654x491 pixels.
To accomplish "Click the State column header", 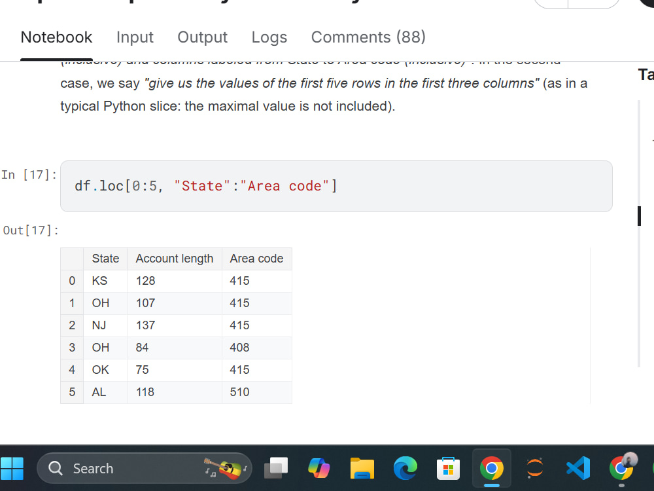I will pyautogui.click(x=105, y=259).
